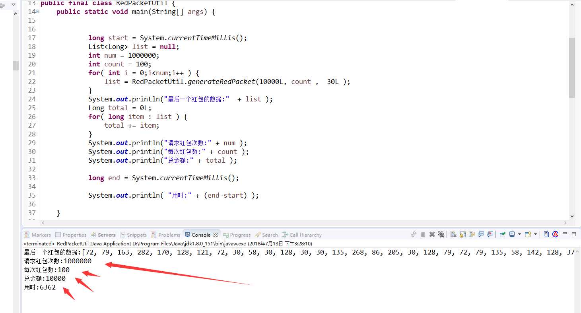Click line number 31 in the gutter
Image resolution: width=581 pixels, height=313 pixels.
[x=32, y=160]
